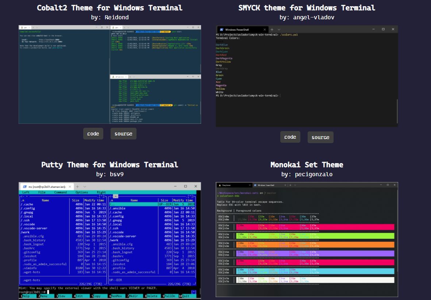Click the author line "by: pecigonzalo"
431x300 pixels.
point(307,174)
